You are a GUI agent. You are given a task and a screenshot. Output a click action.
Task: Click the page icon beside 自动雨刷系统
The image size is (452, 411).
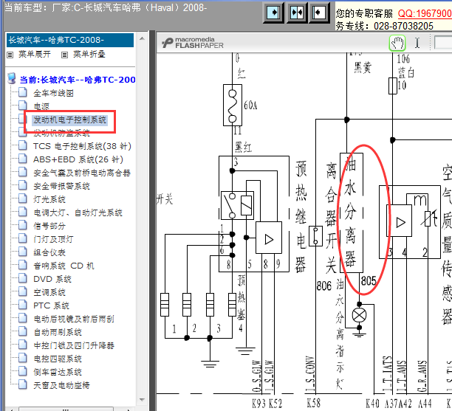[x=22, y=332]
